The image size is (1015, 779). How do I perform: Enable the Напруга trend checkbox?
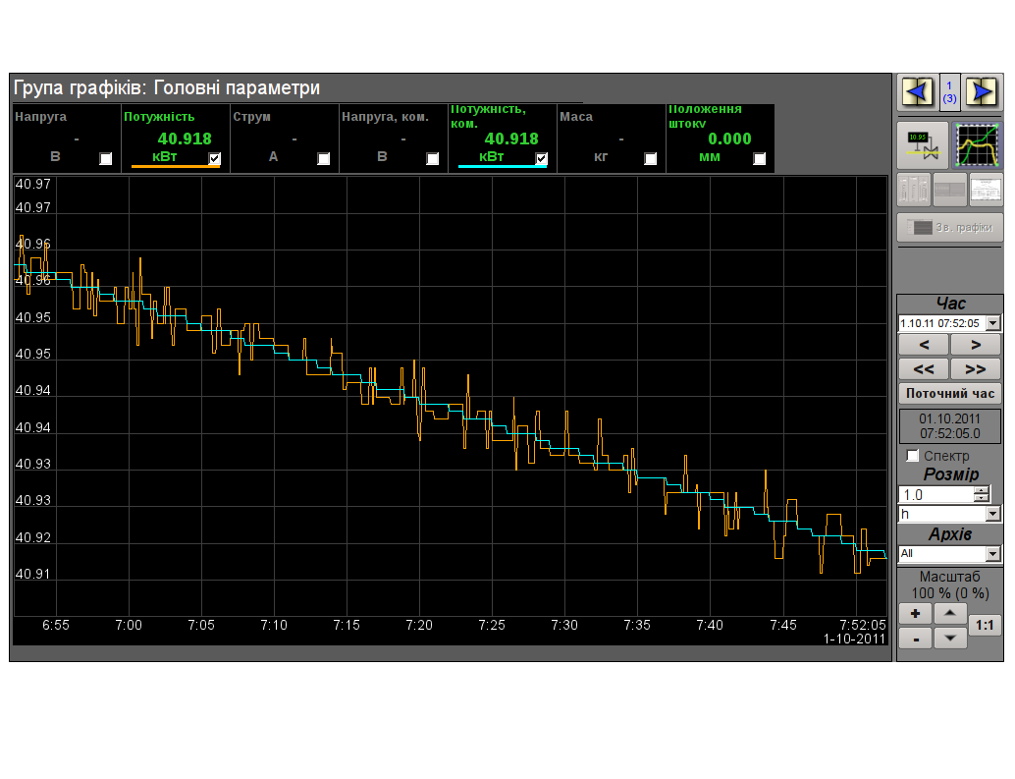coord(106,158)
